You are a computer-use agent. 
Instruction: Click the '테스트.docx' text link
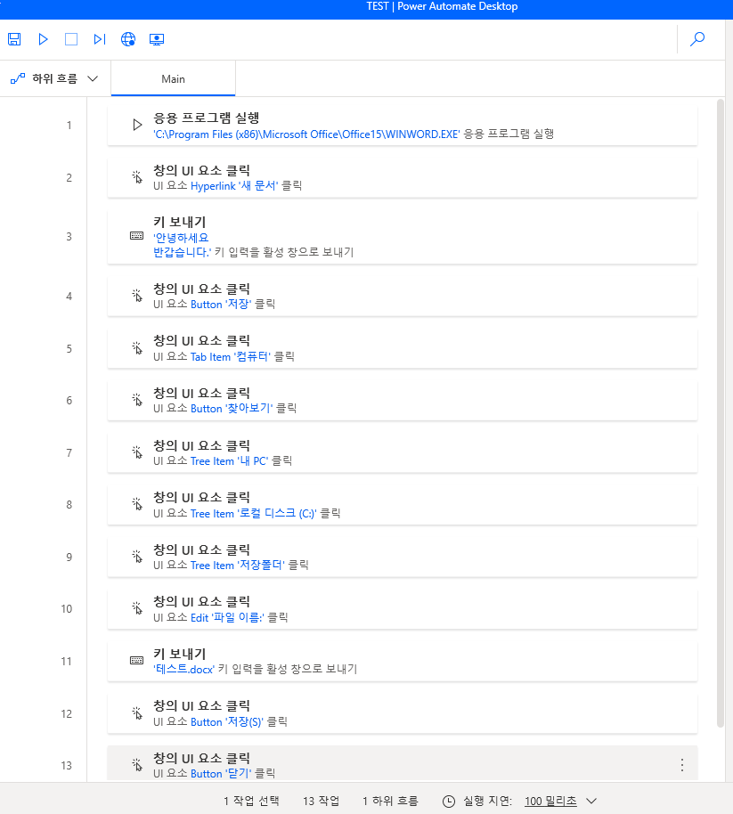pyautogui.click(x=183, y=669)
